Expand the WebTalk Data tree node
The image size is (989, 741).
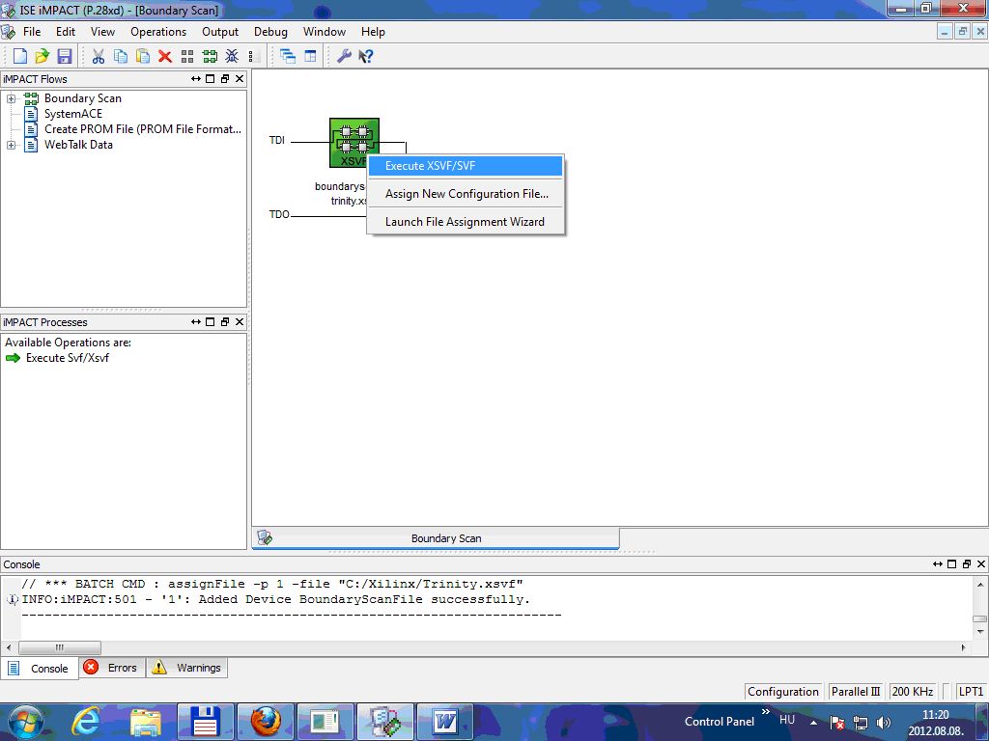click(12, 145)
